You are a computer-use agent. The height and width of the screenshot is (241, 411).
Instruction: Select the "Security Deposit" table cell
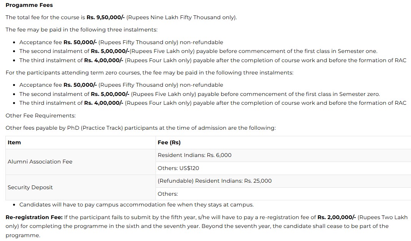click(30, 187)
